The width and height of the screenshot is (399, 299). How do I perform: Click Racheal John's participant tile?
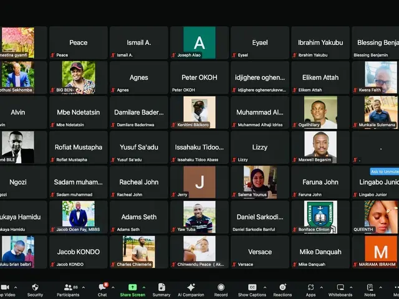tap(139, 182)
